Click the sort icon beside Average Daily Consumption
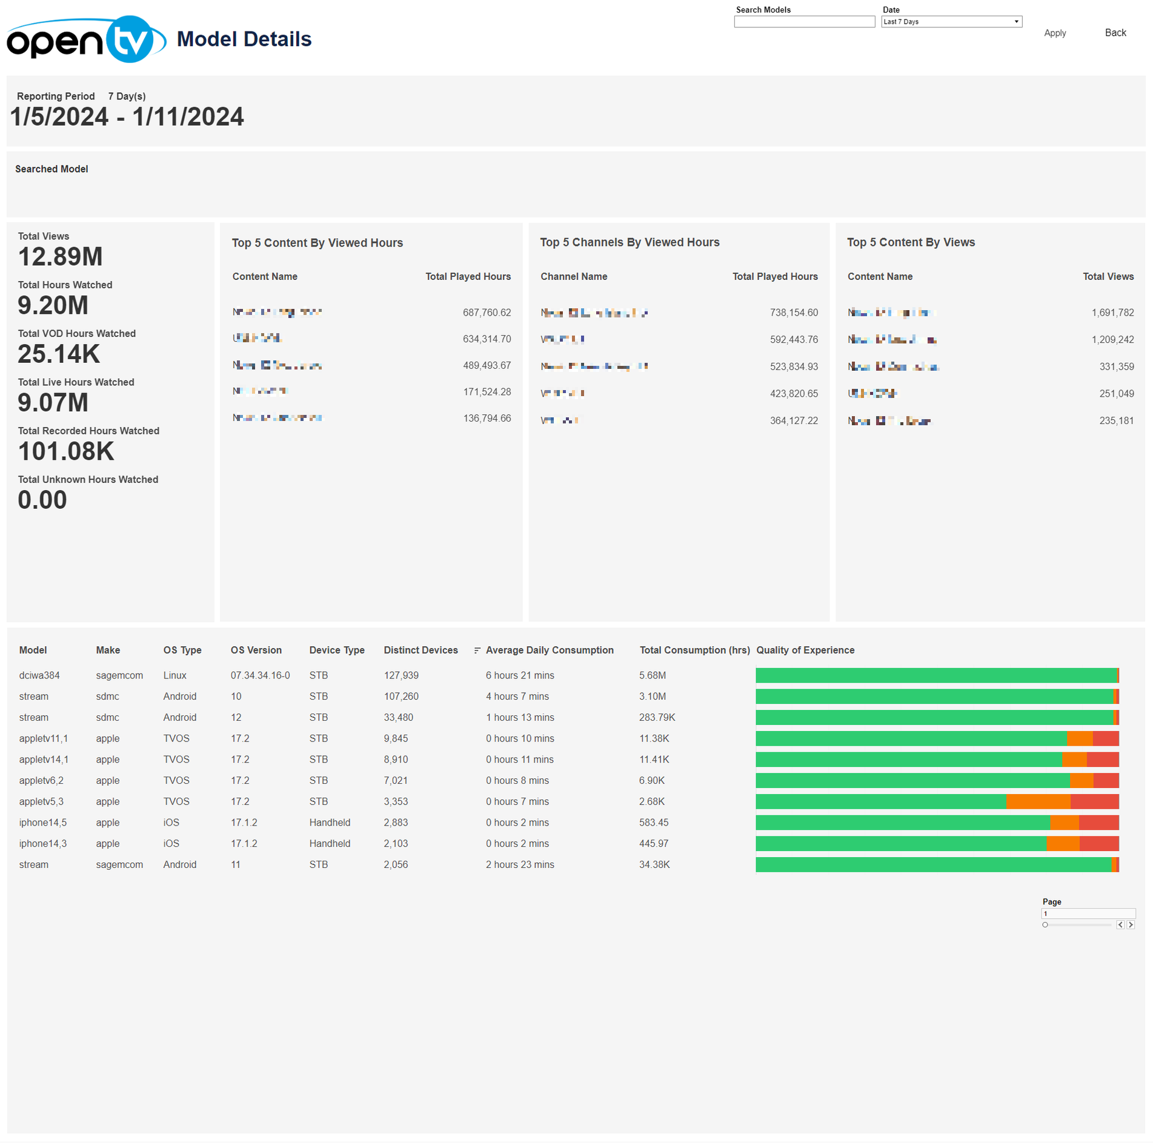The width and height of the screenshot is (1153, 1143). point(477,650)
